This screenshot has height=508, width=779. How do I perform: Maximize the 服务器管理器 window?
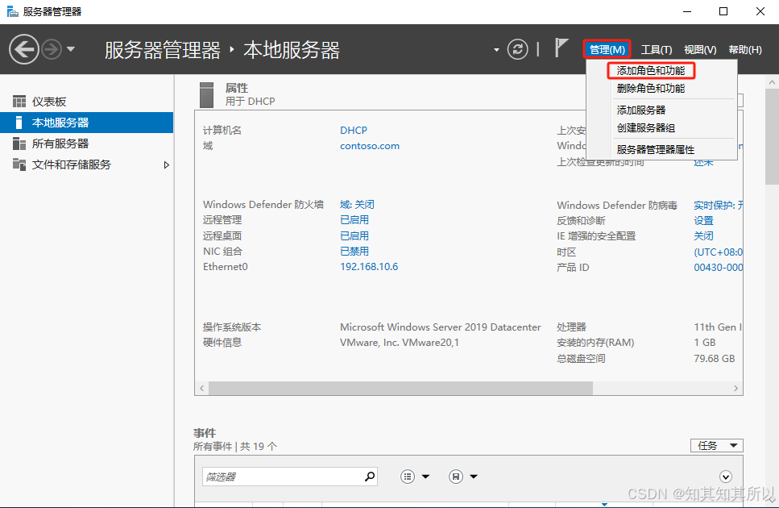point(723,11)
